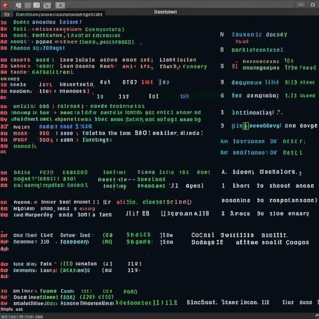Image resolution: width=319 pixels, height=319 pixels.
Task: Click the orange application logo icon
Action: point(5,5)
